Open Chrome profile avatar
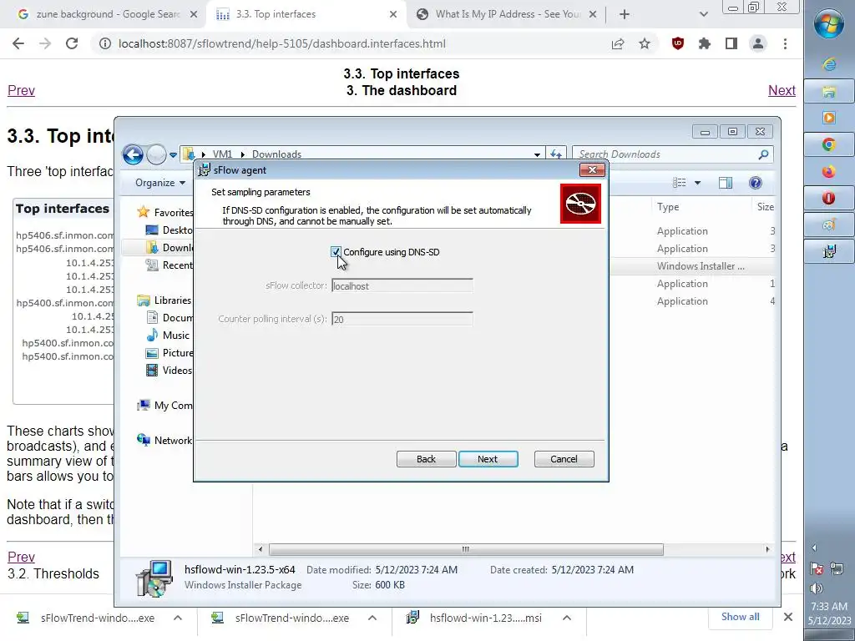The width and height of the screenshot is (855, 641). point(758,43)
